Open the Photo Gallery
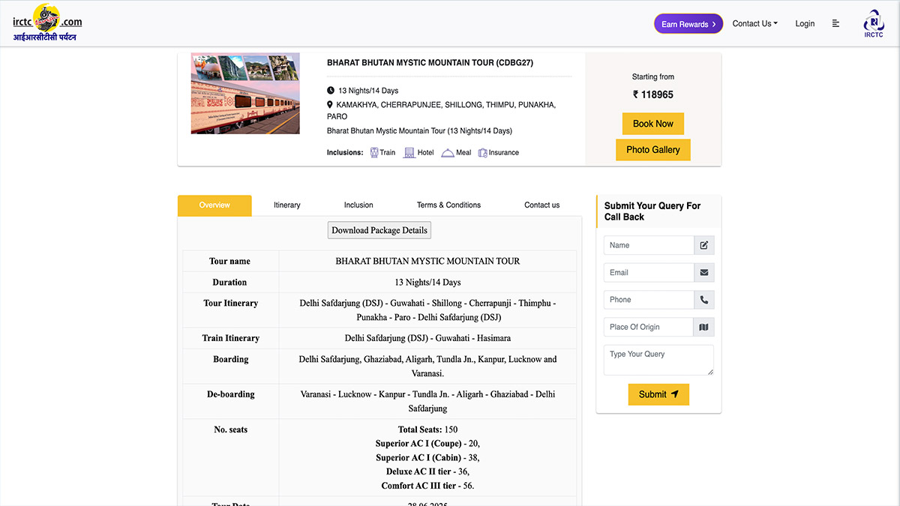This screenshot has height=506, width=900. 653,150
